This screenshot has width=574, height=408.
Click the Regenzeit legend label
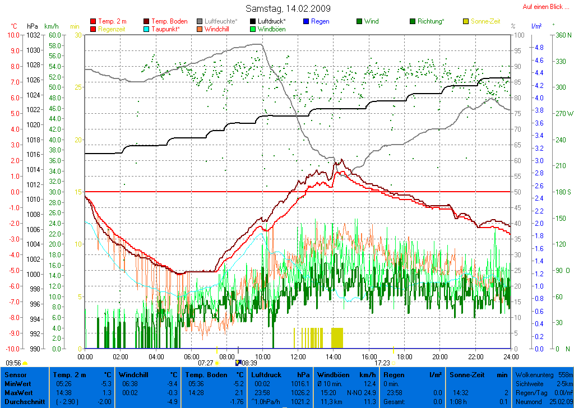[112, 29]
